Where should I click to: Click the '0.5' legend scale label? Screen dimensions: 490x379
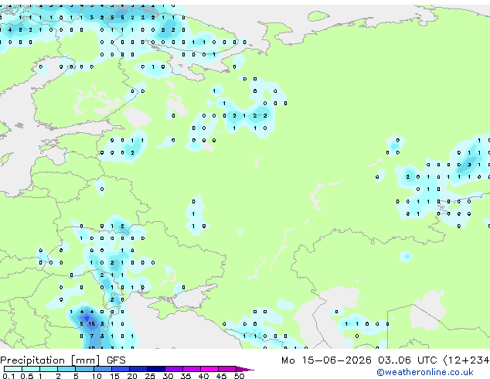click(x=26, y=376)
